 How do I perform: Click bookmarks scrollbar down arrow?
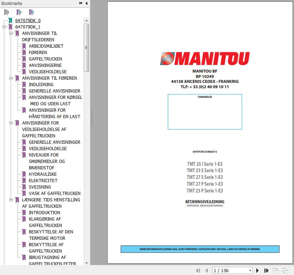click(87, 263)
